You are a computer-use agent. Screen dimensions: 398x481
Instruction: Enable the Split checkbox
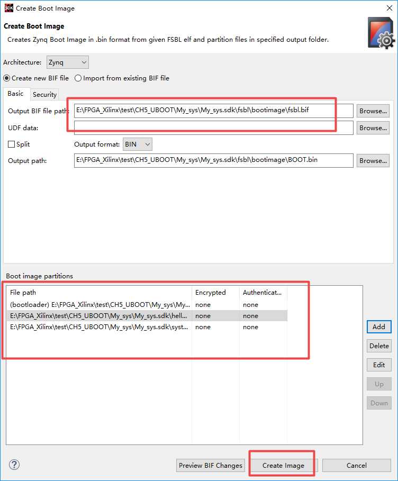coord(11,144)
